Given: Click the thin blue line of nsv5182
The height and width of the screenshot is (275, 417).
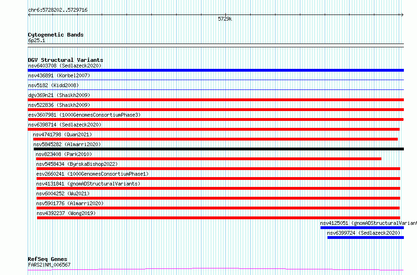Looking at the screenshot, I should pos(216,89).
